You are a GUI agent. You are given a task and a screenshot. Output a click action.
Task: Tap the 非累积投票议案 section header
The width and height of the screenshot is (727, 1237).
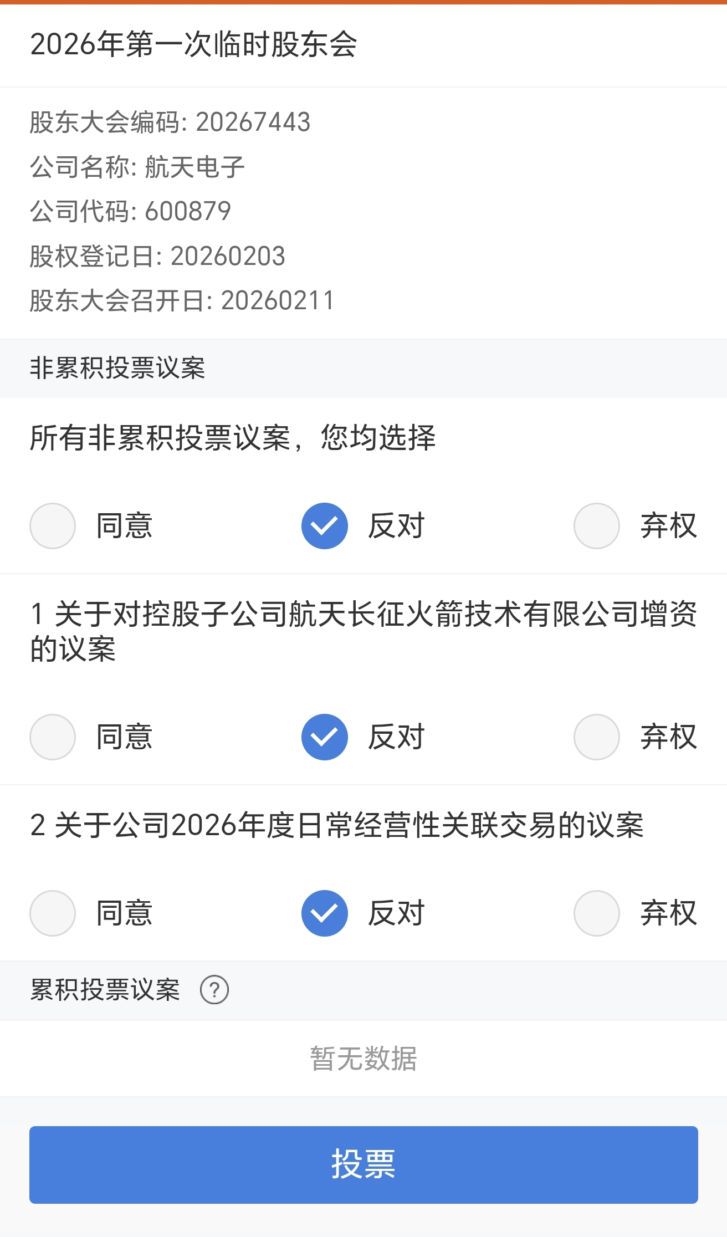[117, 368]
